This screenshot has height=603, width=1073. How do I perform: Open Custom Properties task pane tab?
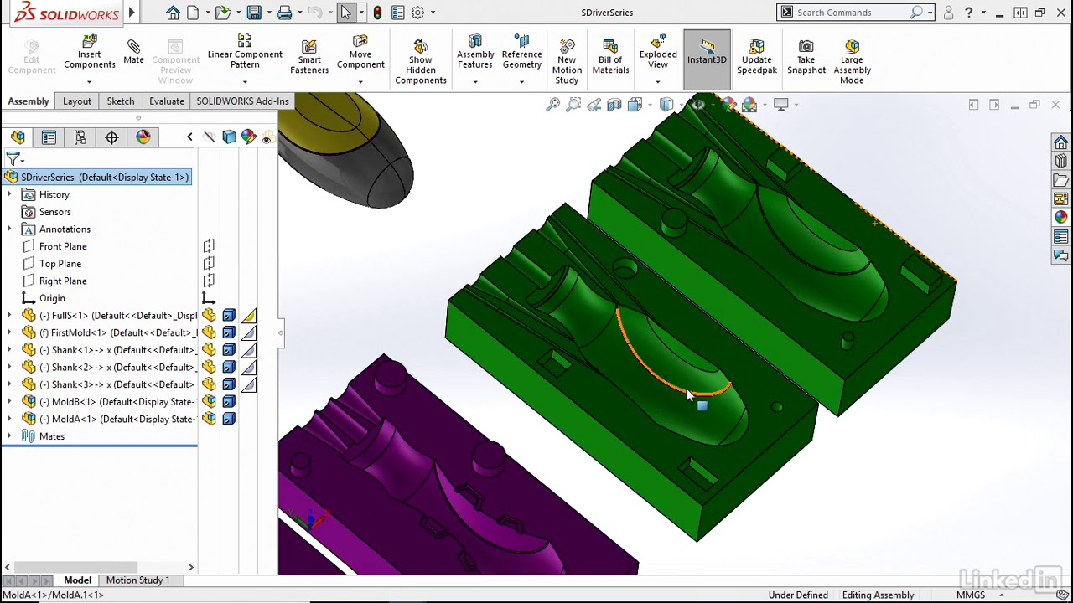(1061, 237)
